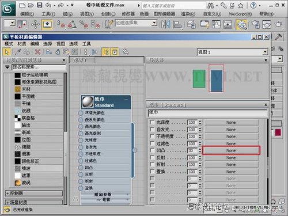Render the scene with the teapot icon

pos(278,24)
